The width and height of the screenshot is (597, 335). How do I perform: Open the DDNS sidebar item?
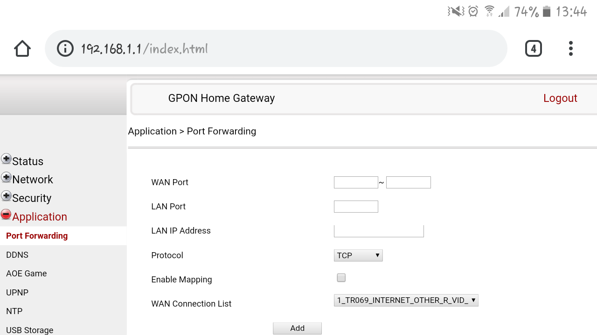[17, 255]
